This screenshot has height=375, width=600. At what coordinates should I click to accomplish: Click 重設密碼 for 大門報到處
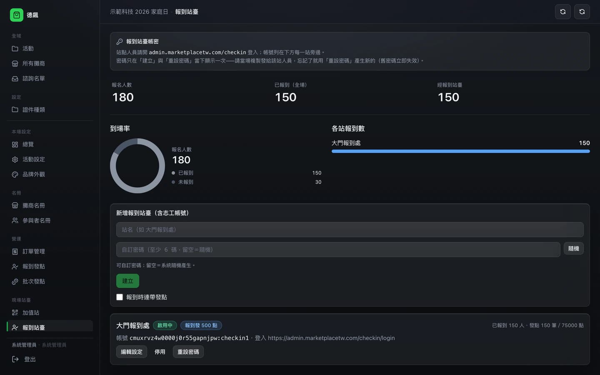tap(188, 352)
